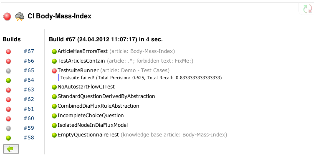
Task: Click green status ball for build #64
Action: (8, 81)
